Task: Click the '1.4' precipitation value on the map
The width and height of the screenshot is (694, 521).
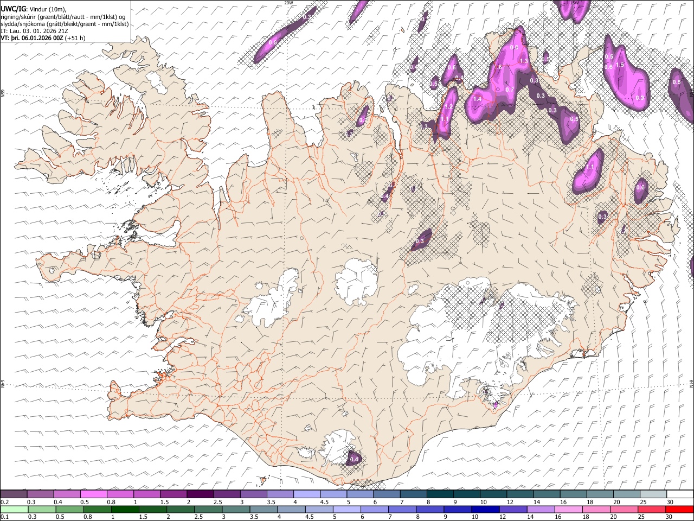Action: [x=477, y=99]
